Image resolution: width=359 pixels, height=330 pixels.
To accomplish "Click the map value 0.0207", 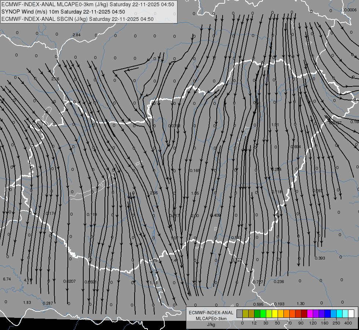I will point(69,281).
